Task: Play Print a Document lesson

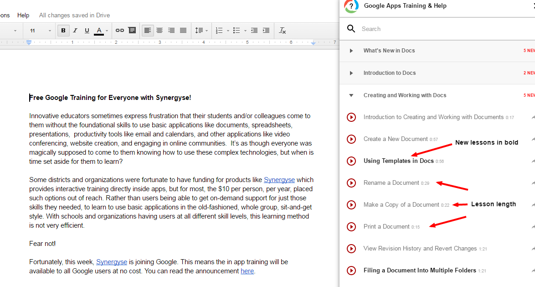Action: tap(351, 226)
